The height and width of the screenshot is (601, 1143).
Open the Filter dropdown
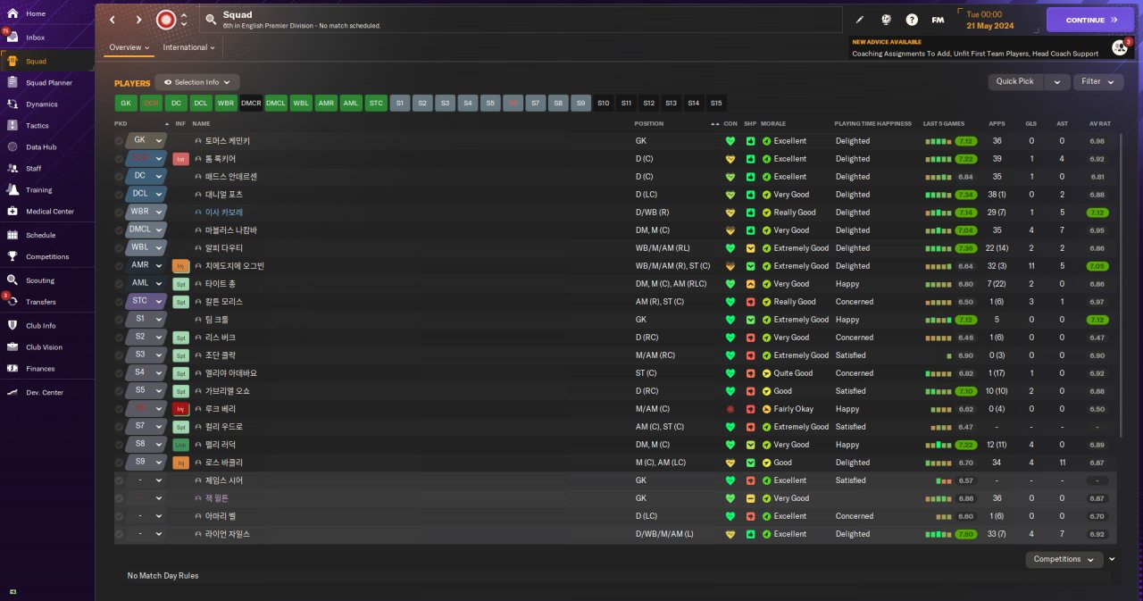(1097, 81)
